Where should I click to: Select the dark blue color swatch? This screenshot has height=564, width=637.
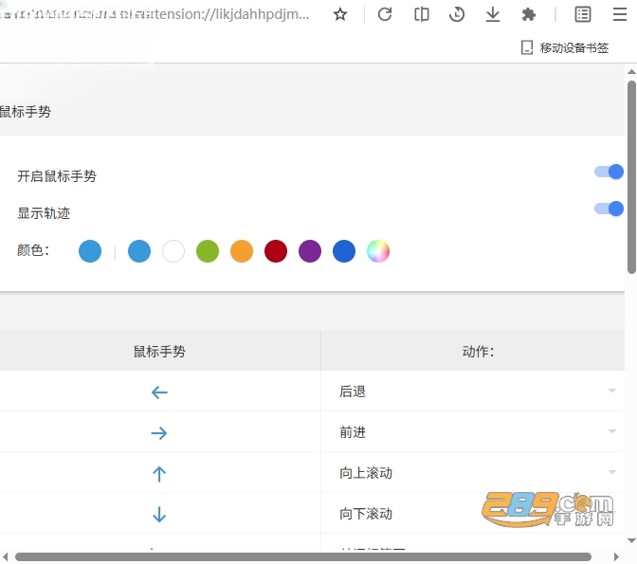344,251
